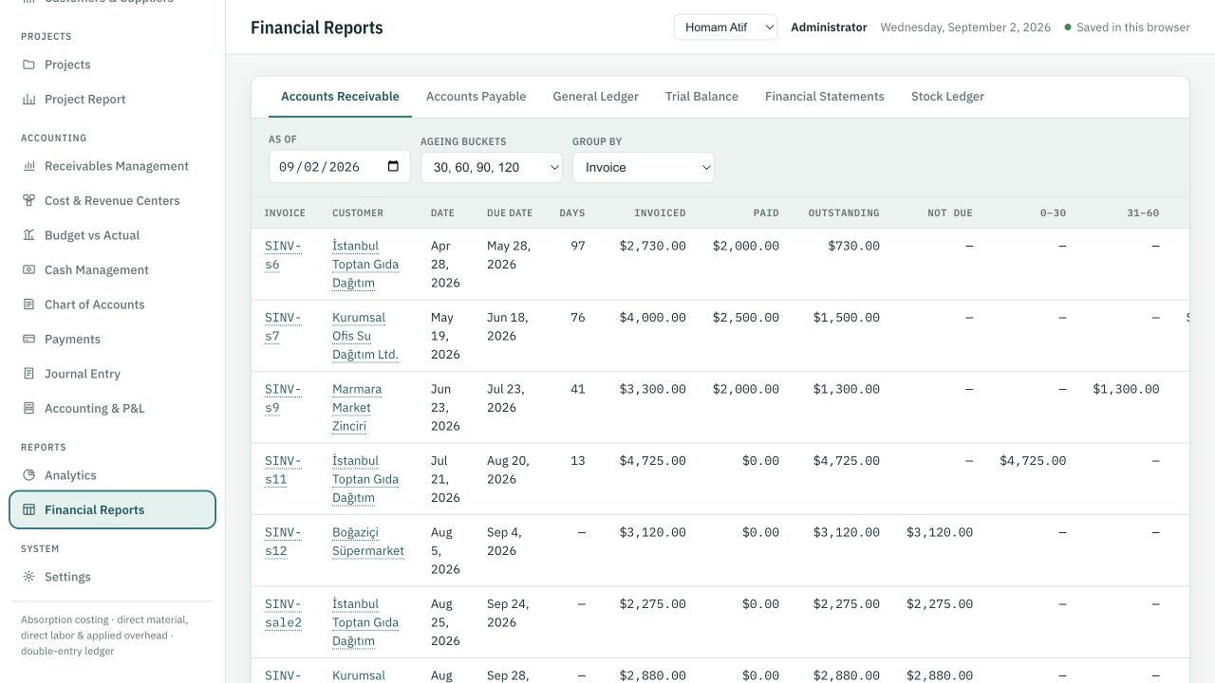
Task: Open Analytics in the sidebar
Action: (x=113, y=475)
